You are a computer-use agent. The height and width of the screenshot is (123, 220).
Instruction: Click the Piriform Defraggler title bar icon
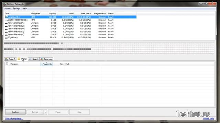(4, 4)
